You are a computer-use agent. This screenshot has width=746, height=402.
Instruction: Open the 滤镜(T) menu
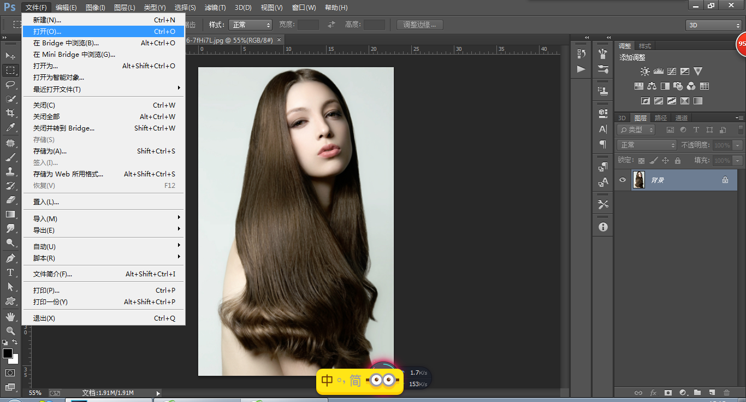[215, 8]
